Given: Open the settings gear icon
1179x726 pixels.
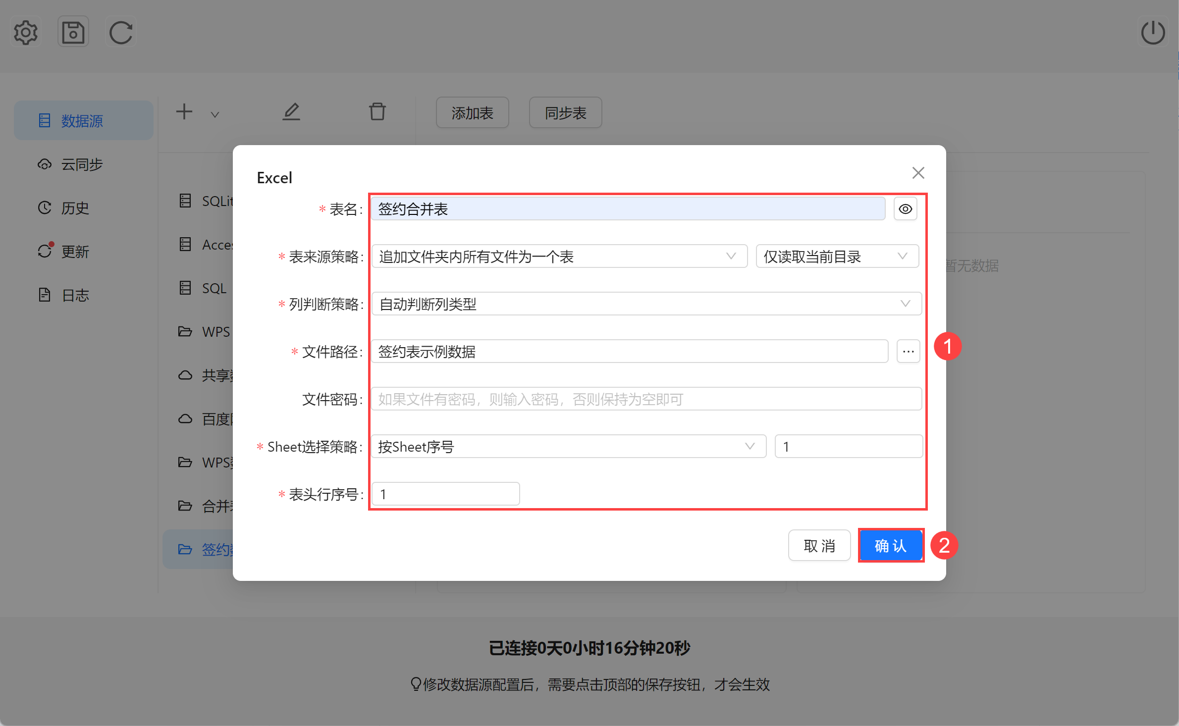Looking at the screenshot, I should (25, 33).
